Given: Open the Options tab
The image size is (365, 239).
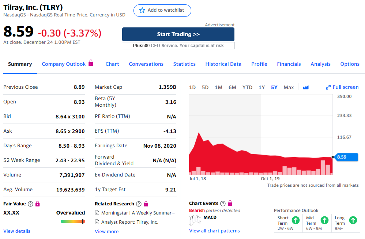Looking at the screenshot, I should coord(350,64).
